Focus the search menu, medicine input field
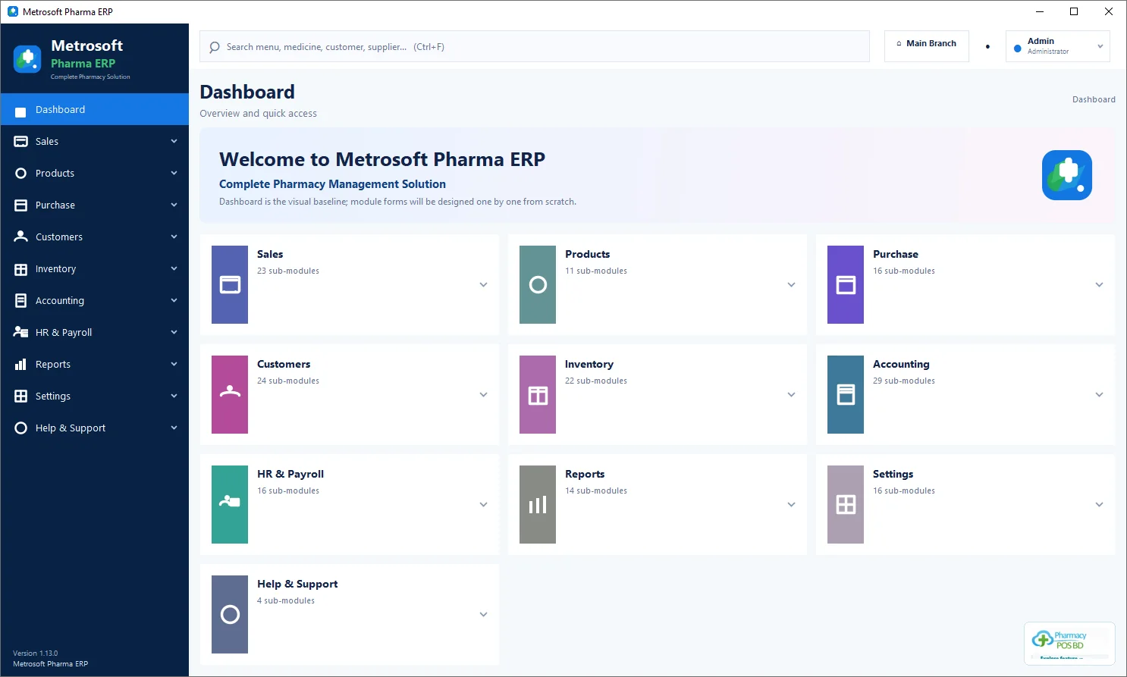 click(535, 46)
